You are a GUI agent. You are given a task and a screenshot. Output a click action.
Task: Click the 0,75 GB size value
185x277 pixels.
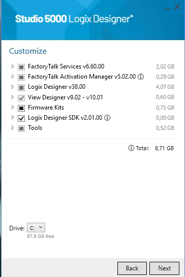click(165, 108)
